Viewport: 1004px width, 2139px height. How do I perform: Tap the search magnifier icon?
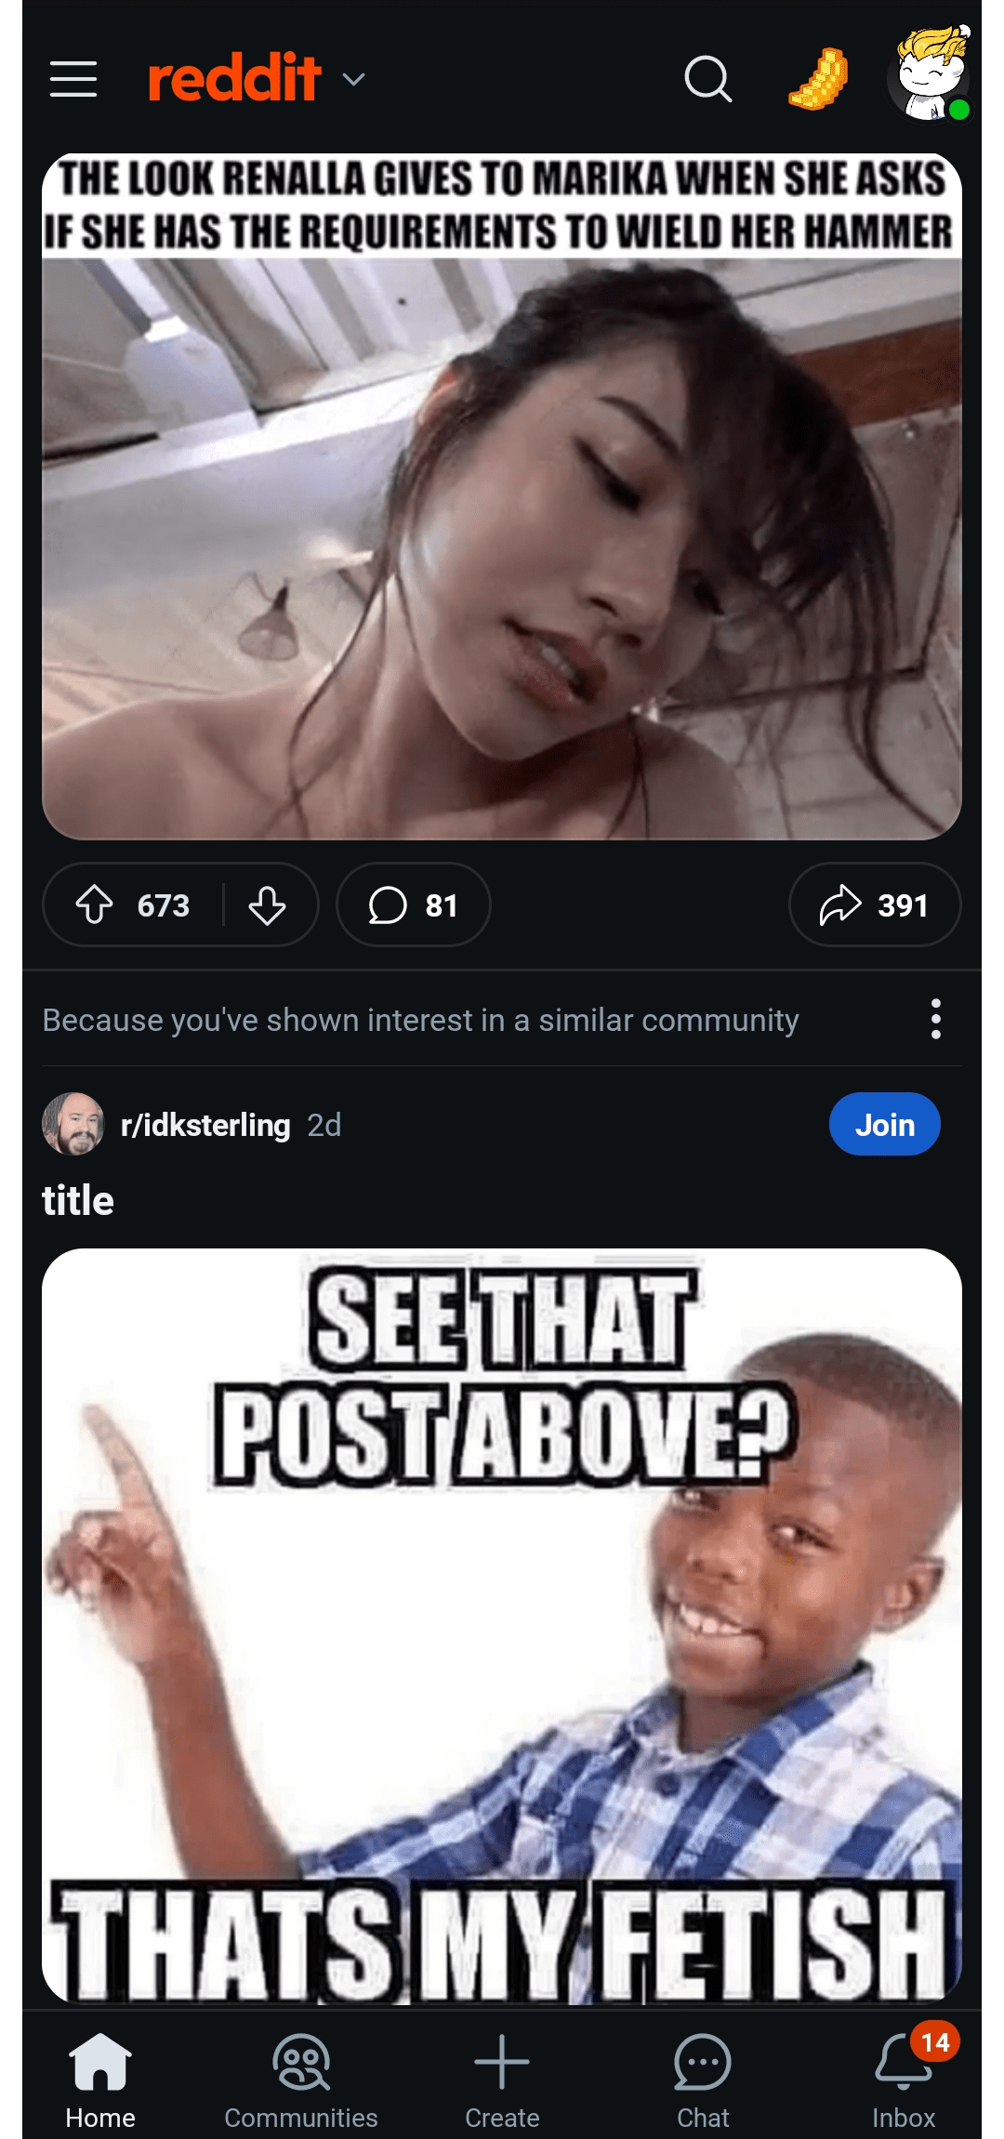[707, 79]
